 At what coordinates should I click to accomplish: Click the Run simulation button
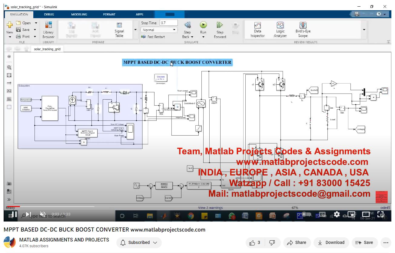click(203, 25)
